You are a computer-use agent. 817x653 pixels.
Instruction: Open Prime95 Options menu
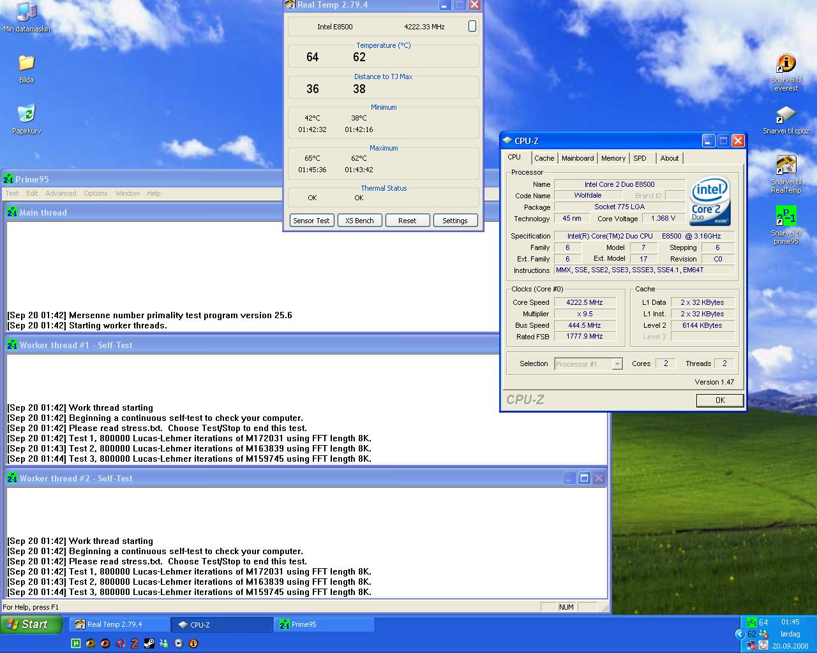96,193
